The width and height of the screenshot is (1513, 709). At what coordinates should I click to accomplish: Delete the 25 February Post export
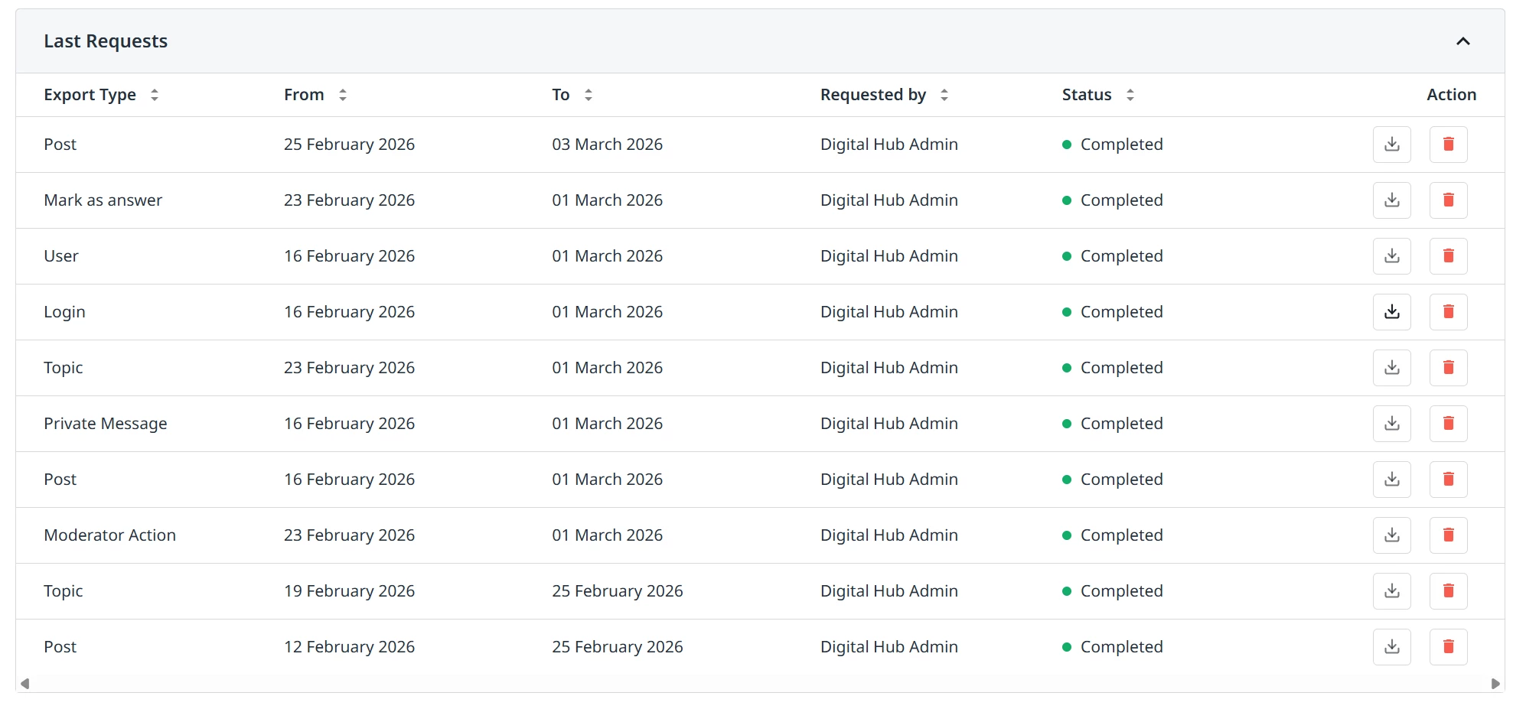pyautogui.click(x=1448, y=145)
